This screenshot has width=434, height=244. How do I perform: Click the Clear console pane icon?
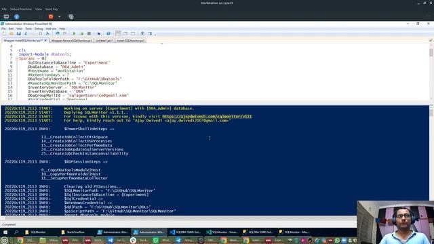pyautogui.click(x=47, y=33)
